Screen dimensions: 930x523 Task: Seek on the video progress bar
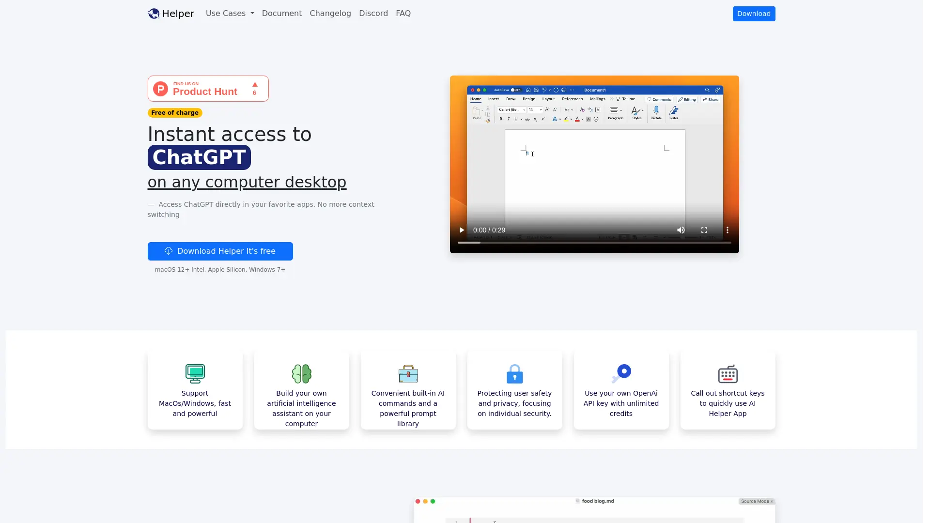point(594,243)
